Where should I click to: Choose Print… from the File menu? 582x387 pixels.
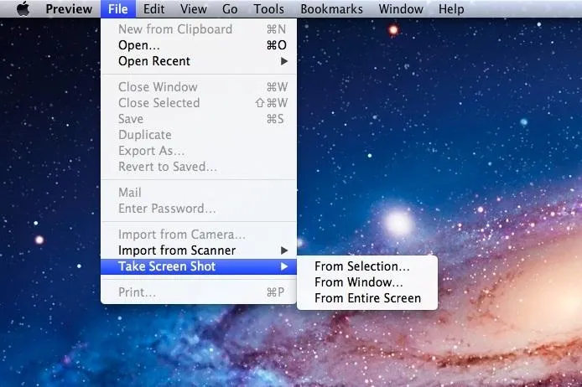tap(199, 292)
